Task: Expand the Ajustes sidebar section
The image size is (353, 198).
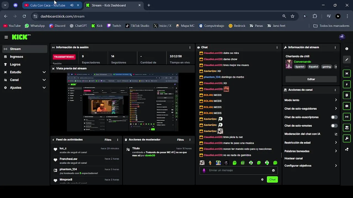Action: click(24, 87)
